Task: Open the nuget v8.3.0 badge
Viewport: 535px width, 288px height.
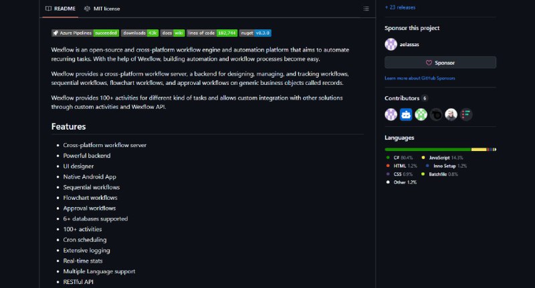Action: pos(255,33)
